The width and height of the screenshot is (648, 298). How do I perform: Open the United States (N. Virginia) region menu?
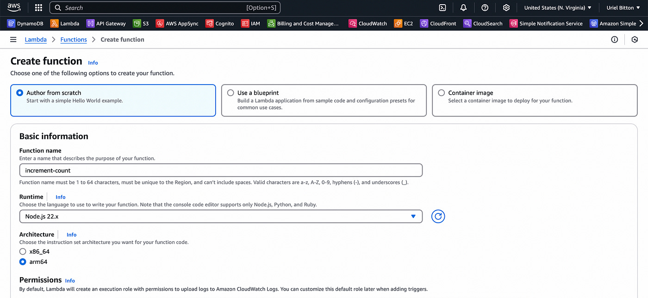click(558, 8)
